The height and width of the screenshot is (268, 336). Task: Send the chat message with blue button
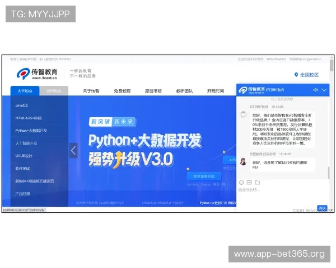click(323, 208)
